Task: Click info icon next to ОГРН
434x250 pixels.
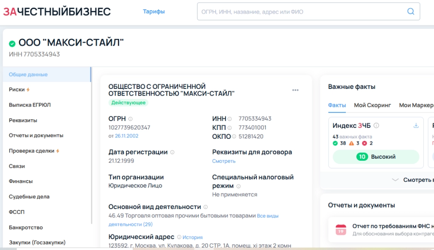Action: (x=131, y=119)
